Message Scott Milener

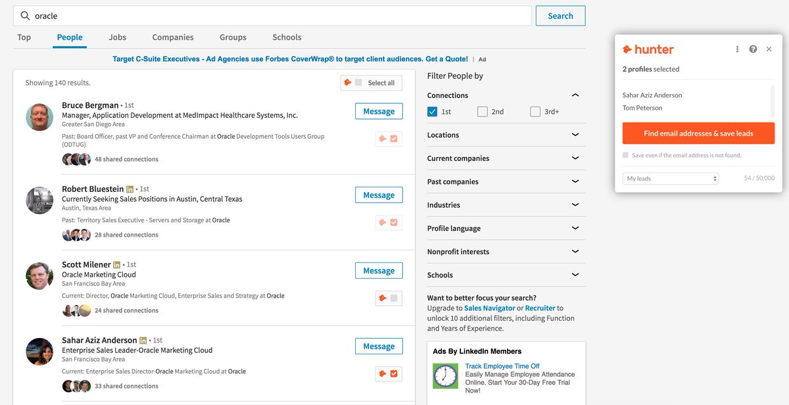379,270
